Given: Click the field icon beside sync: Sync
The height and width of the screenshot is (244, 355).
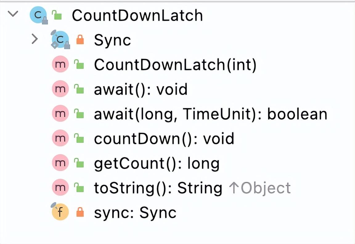Looking at the screenshot, I should [60, 213].
